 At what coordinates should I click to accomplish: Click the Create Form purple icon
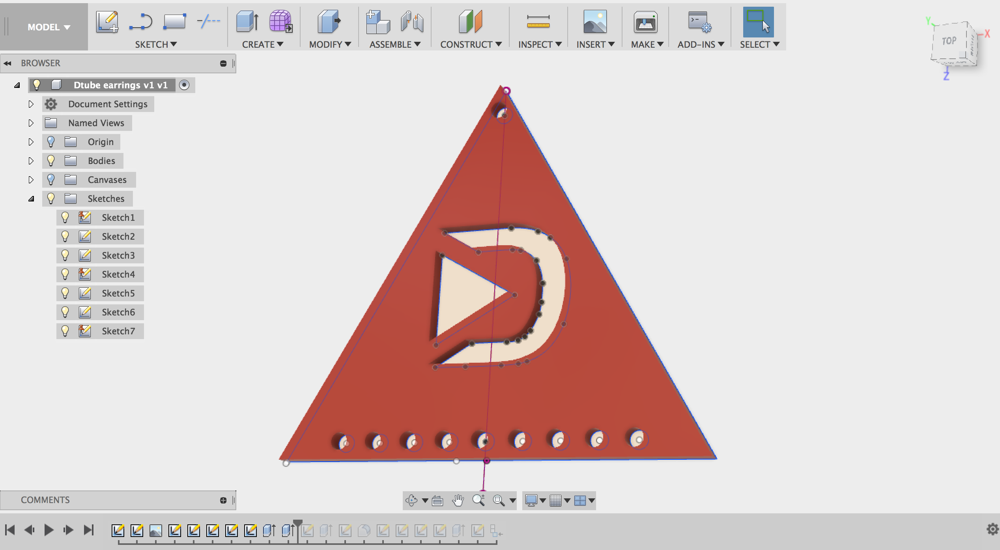[x=280, y=22]
